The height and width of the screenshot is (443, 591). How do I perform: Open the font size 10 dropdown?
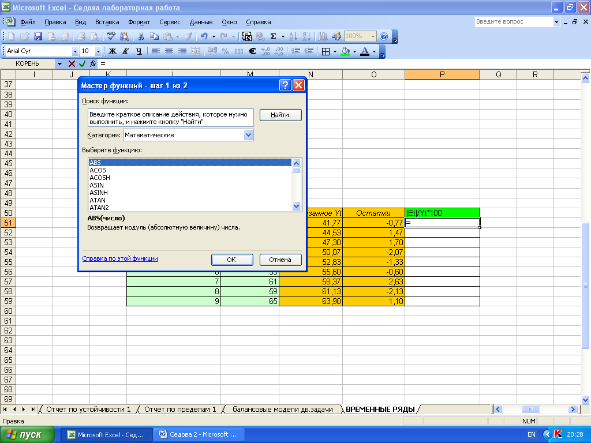tap(98, 51)
